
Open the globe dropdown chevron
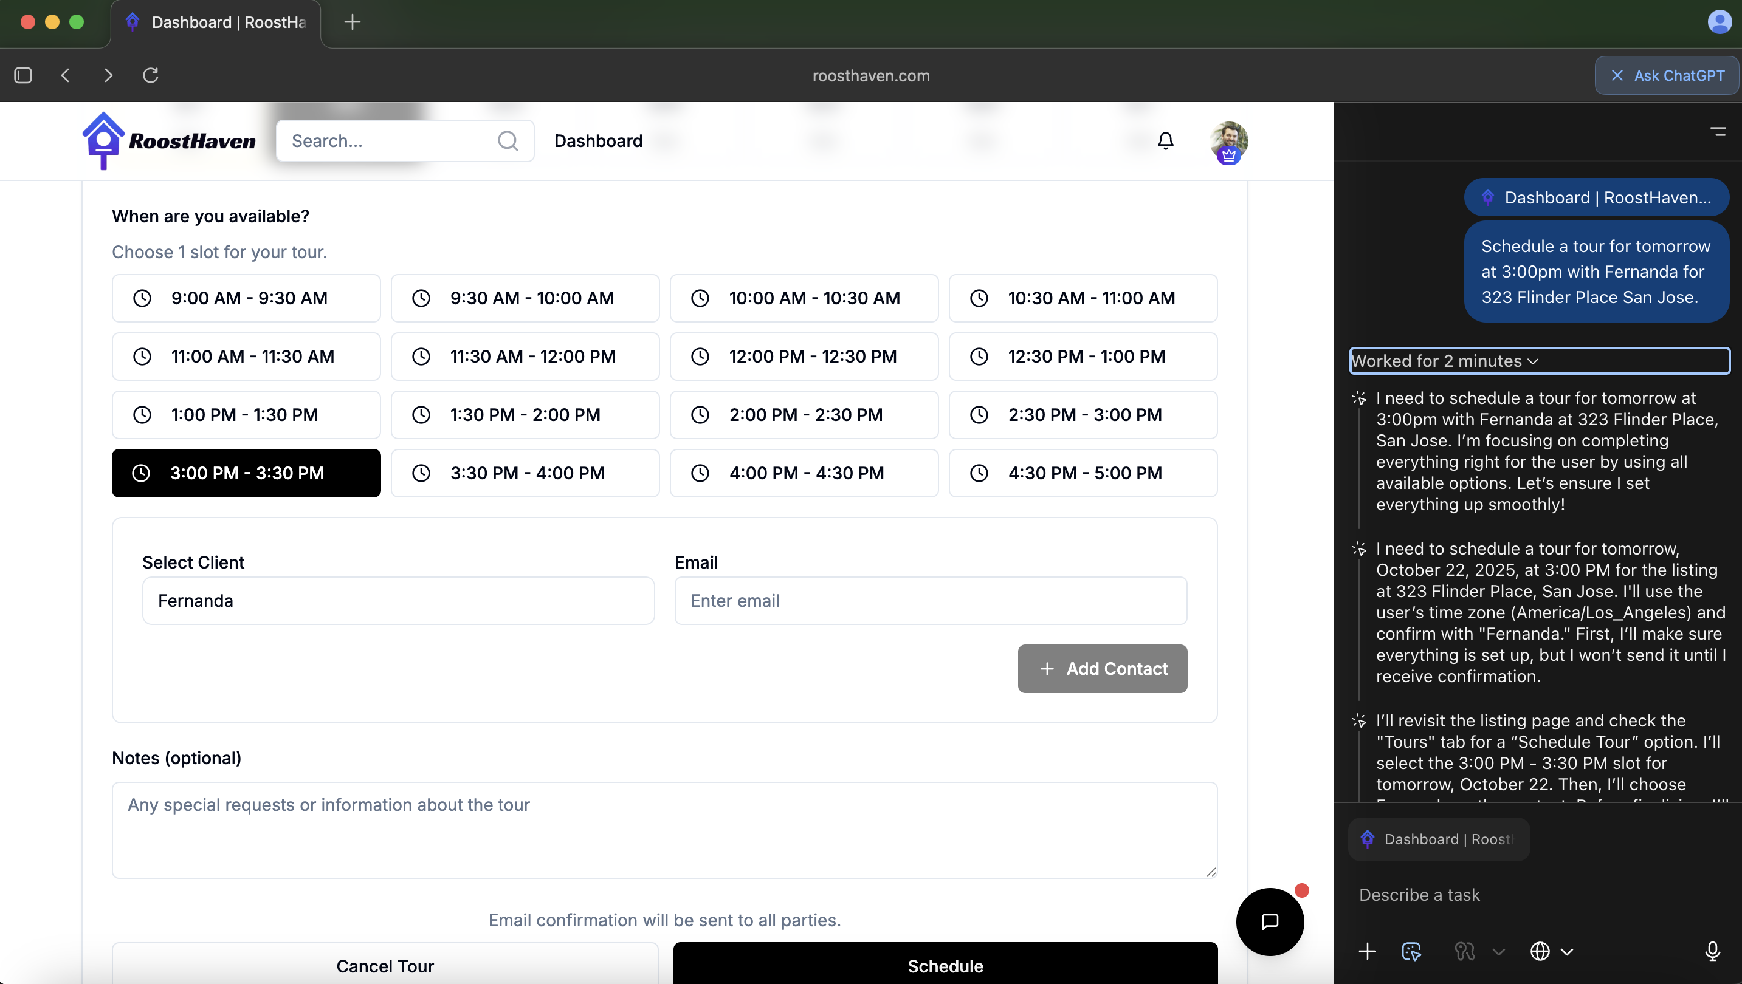(1567, 952)
